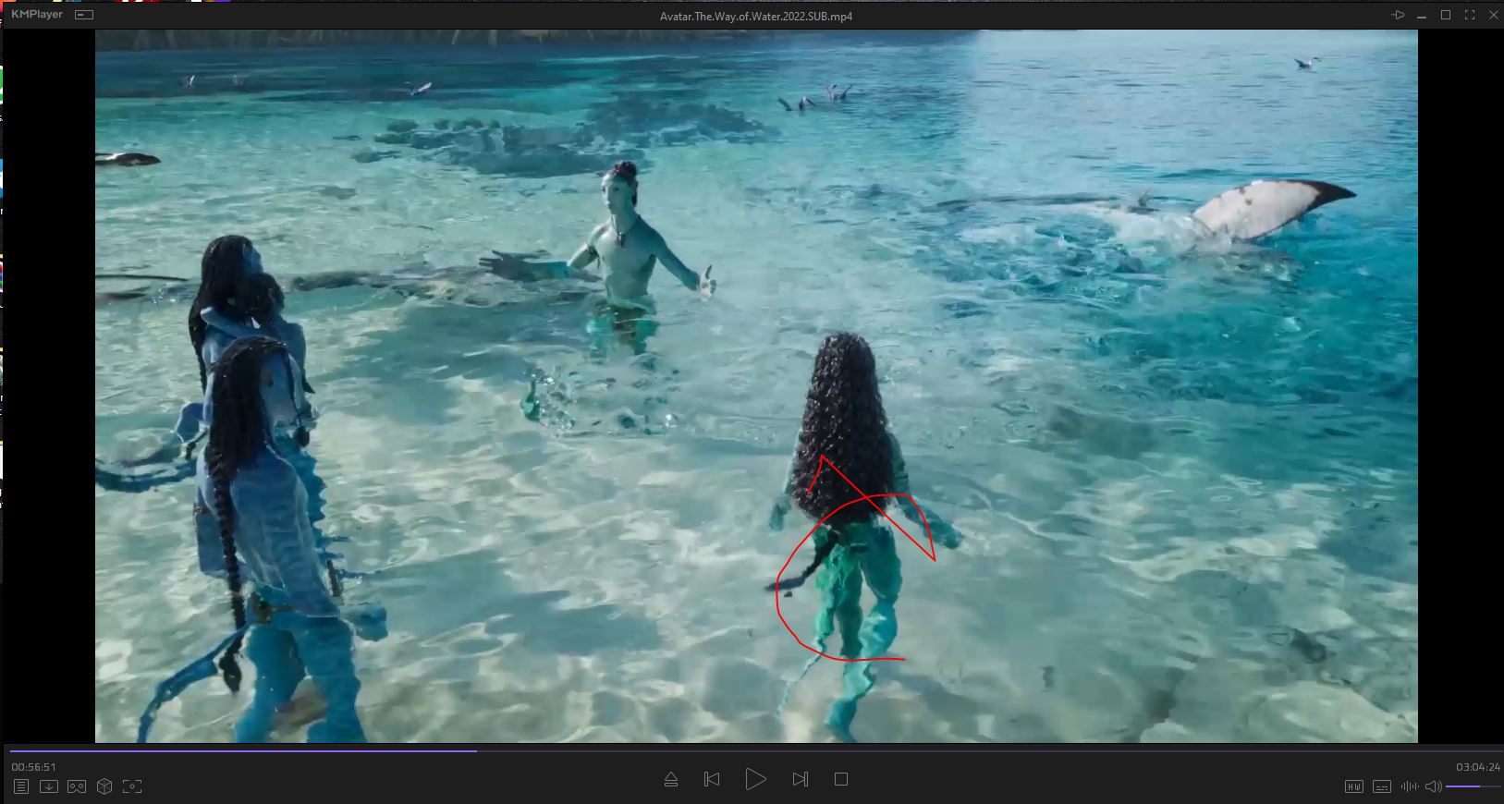The image size is (1504, 804).
Task: Enter fullscreen mode from title bar
Action: 1470,16
